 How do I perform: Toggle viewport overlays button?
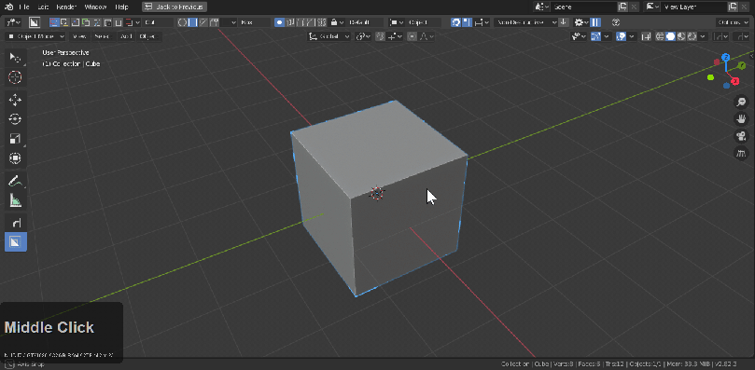click(622, 36)
